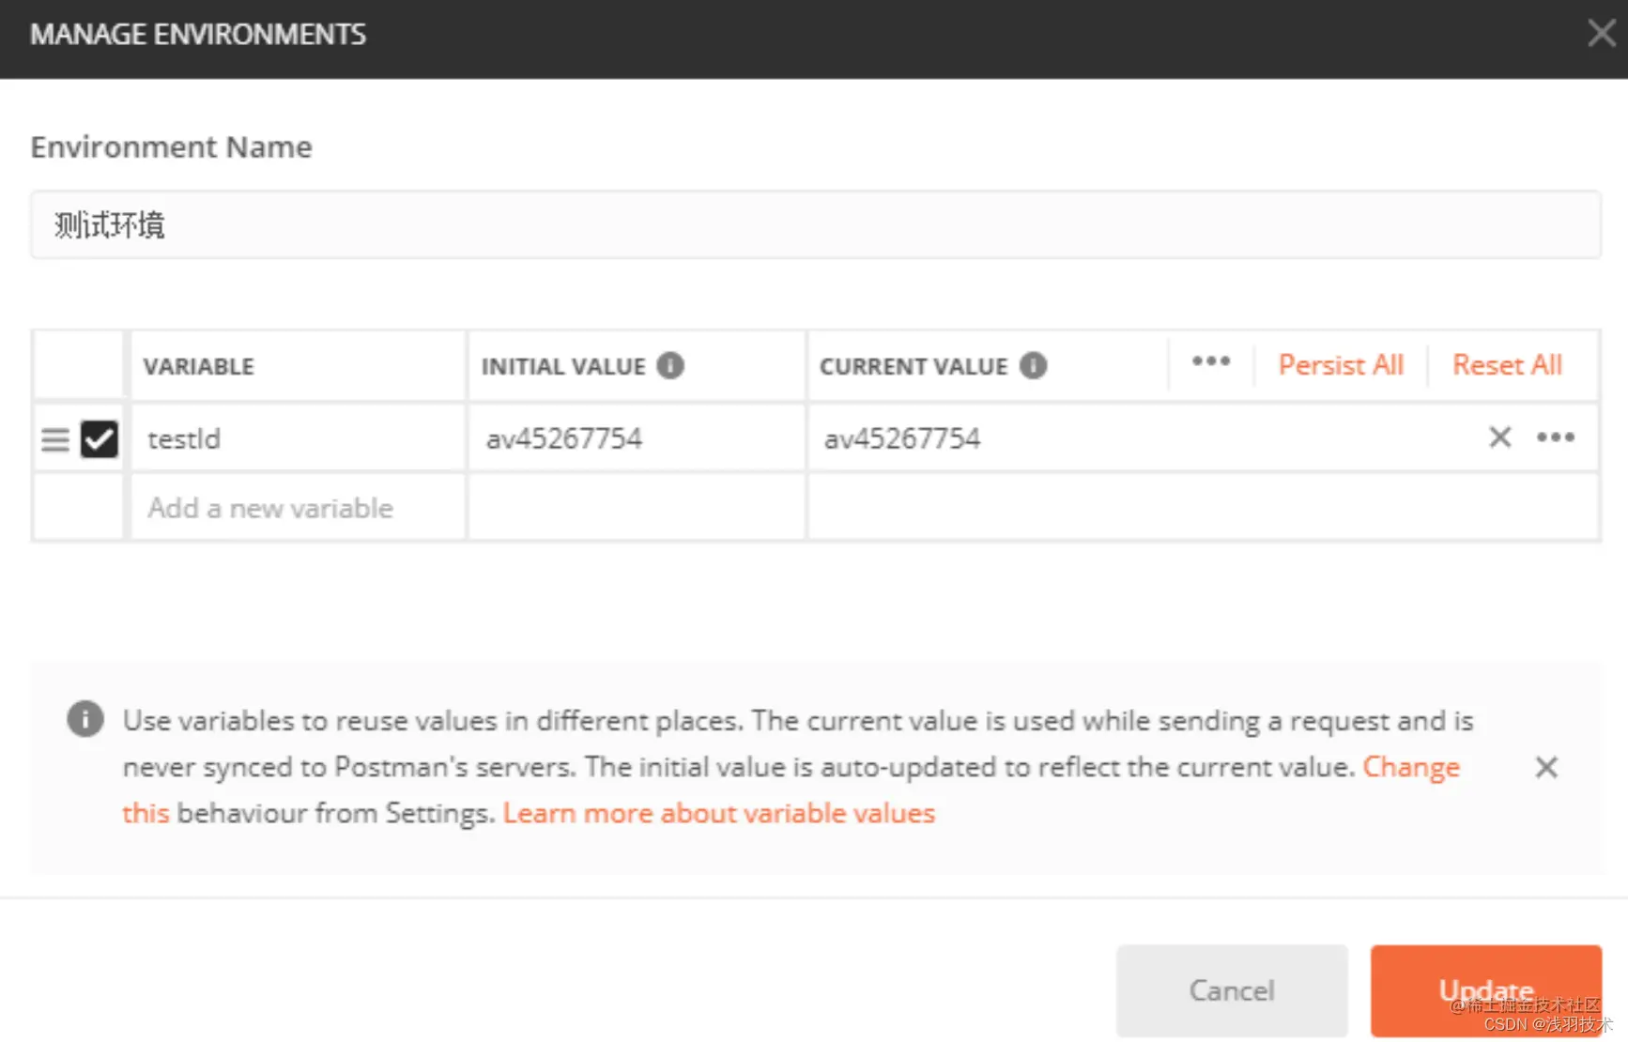
Task: Click the Cancel button
Action: [1232, 990]
